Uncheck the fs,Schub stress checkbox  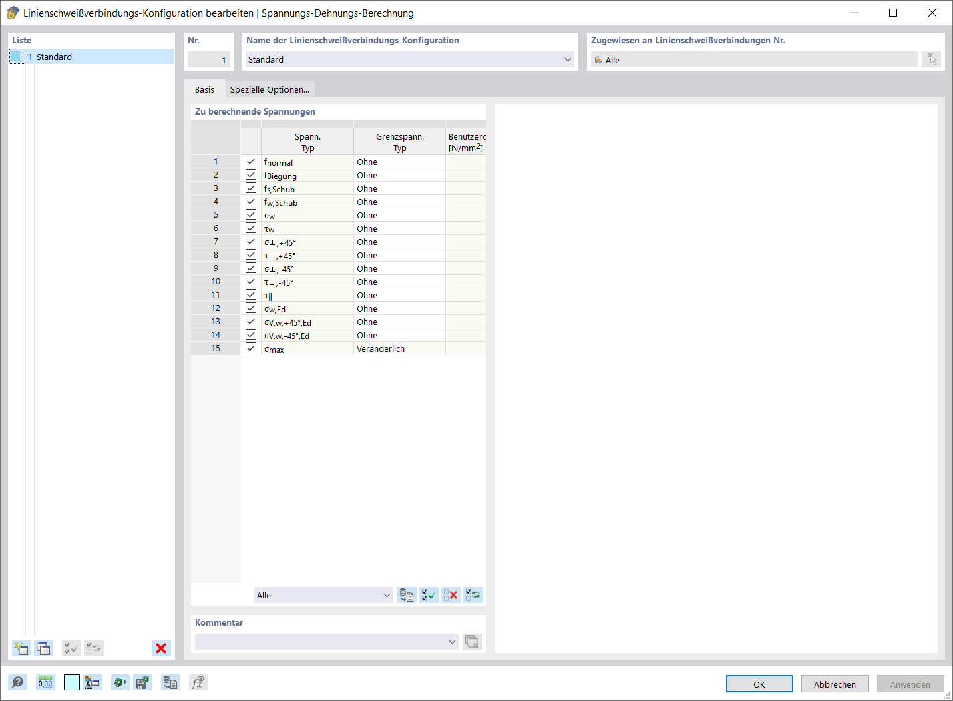[251, 188]
